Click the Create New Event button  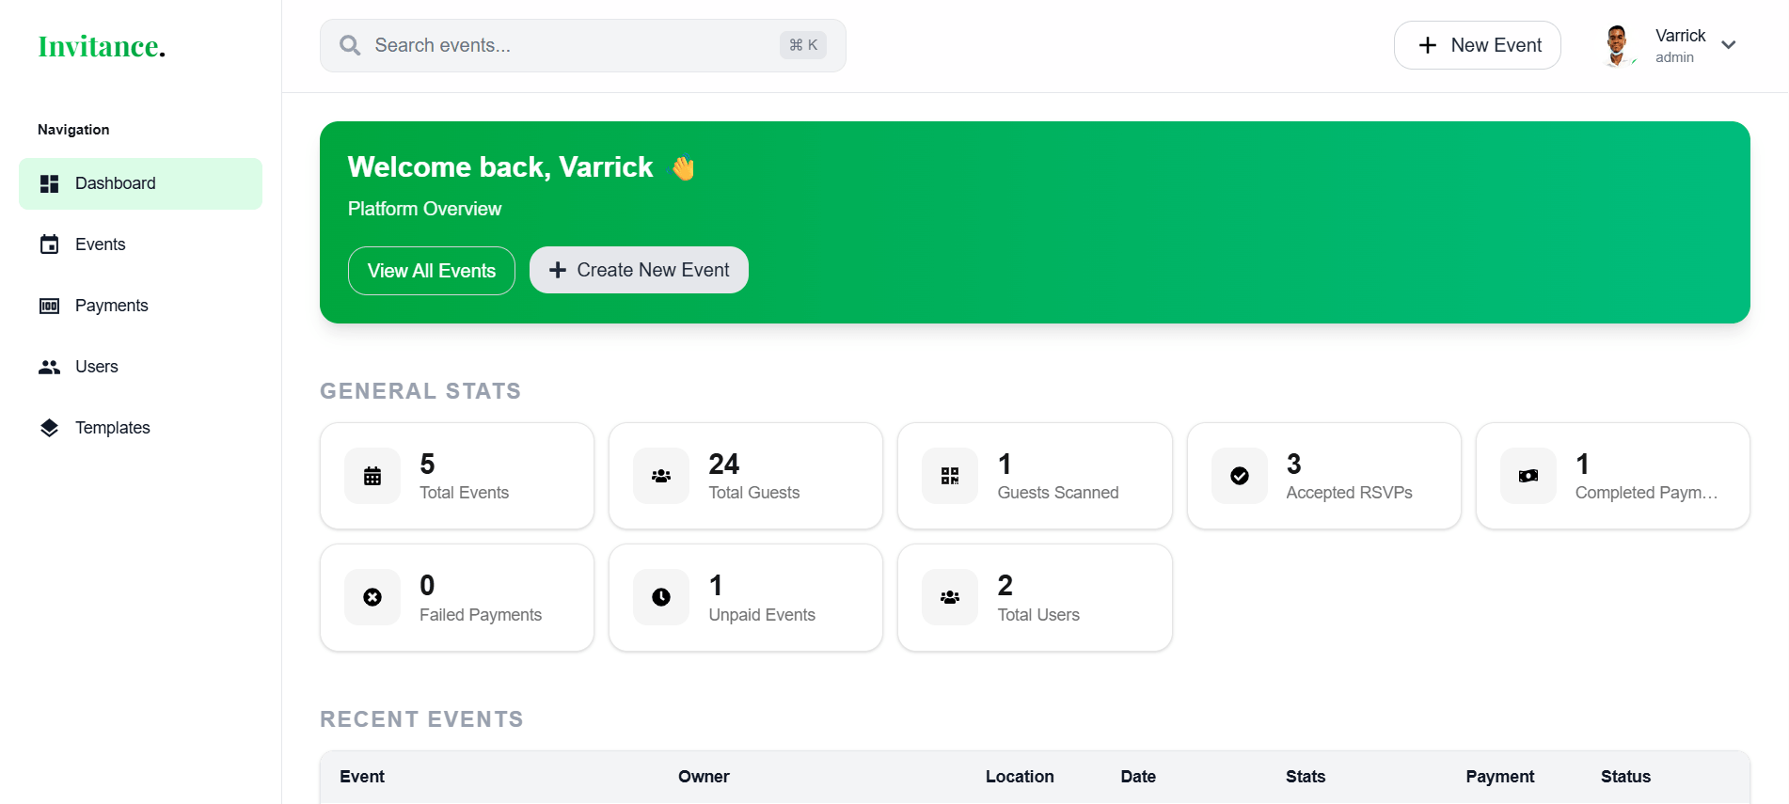(x=639, y=270)
